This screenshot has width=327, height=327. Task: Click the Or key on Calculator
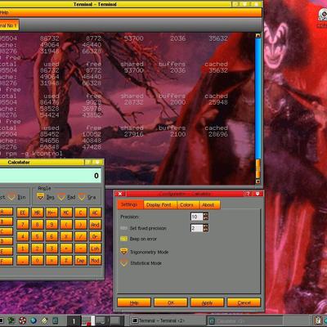coord(95,236)
